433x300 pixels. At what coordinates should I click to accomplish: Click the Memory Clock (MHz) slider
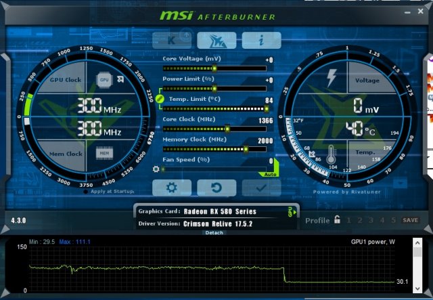(214, 148)
